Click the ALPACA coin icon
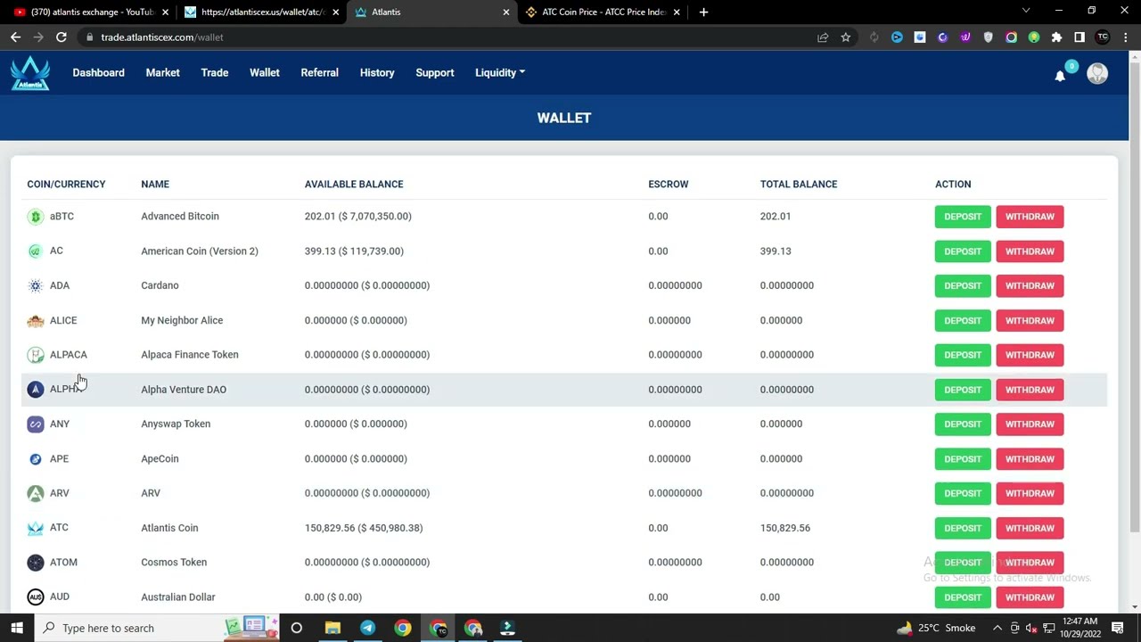 (x=36, y=355)
